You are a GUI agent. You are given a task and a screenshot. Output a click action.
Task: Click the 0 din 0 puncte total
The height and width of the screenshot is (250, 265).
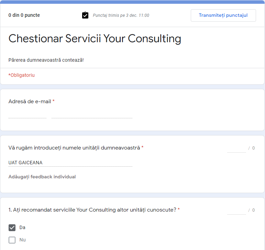pyautogui.click(x=24, y=15)
